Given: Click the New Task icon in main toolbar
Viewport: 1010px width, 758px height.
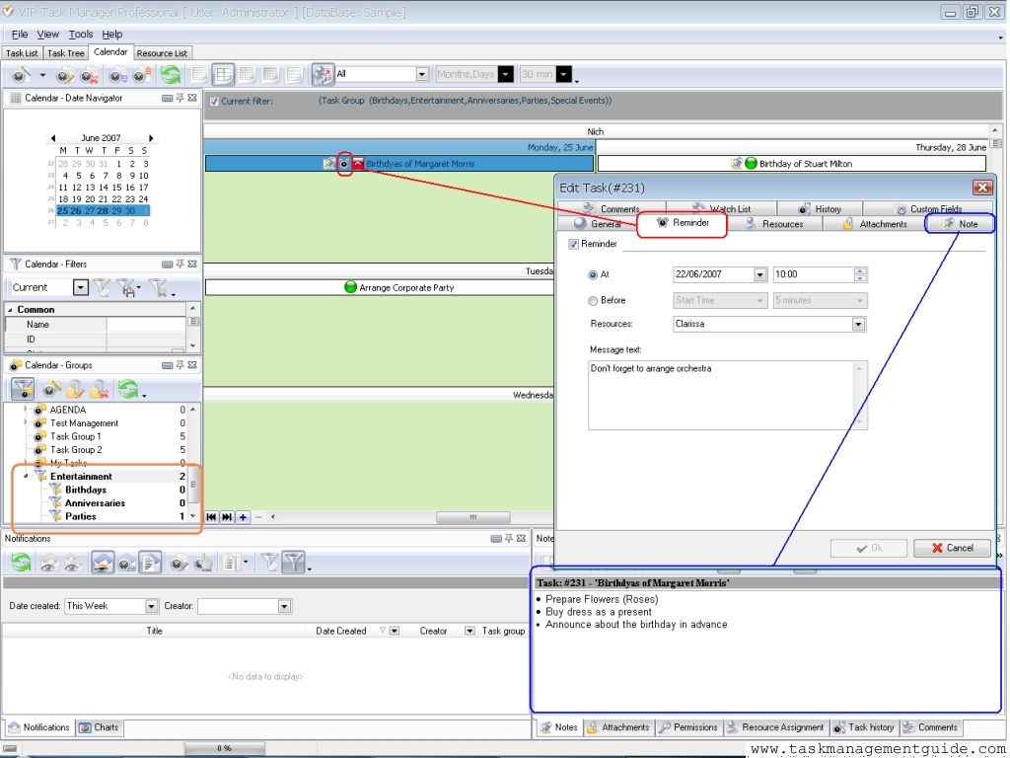Looking at the screenshot, I should (x=22, y=75).
